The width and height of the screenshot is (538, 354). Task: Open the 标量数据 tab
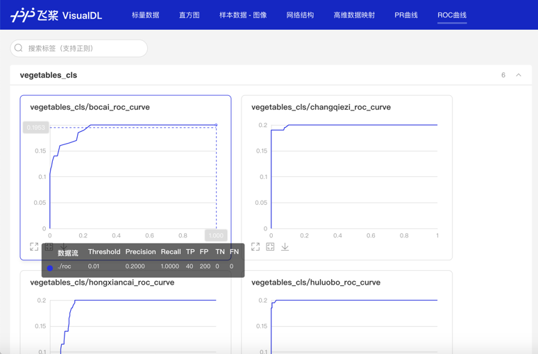point(146,15)
